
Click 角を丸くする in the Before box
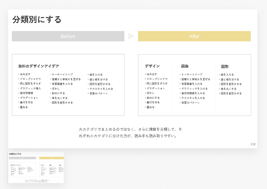pos(60,98)
